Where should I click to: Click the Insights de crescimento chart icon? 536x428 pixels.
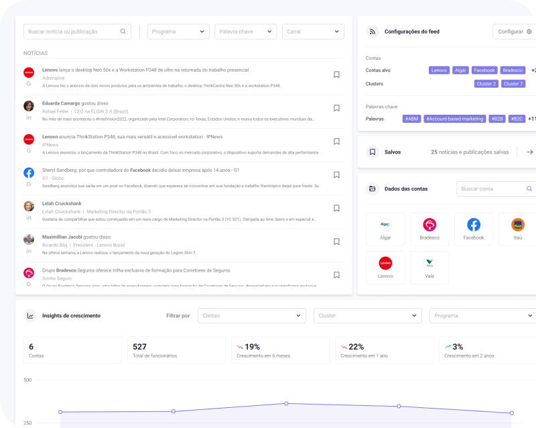pyautogui.click(x=30, y=315)
